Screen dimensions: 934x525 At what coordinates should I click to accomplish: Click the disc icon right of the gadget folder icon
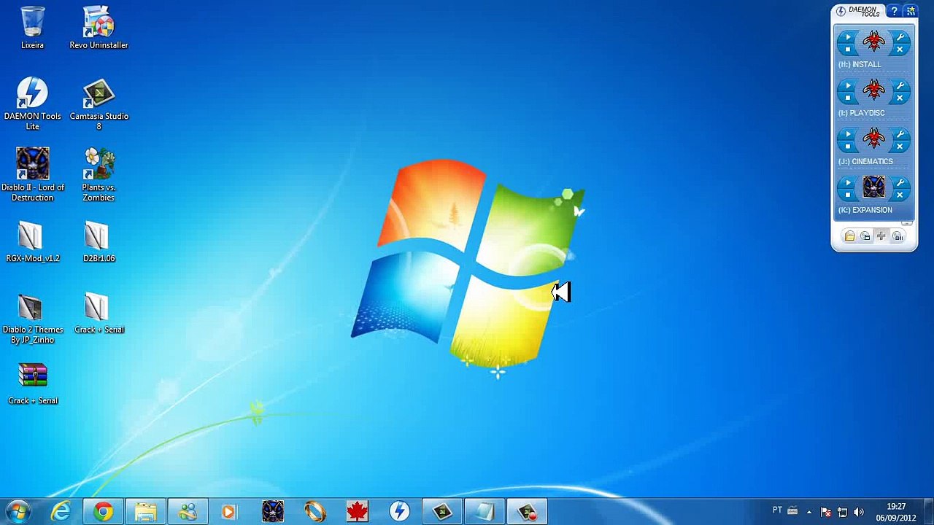(x=865, y=236)
